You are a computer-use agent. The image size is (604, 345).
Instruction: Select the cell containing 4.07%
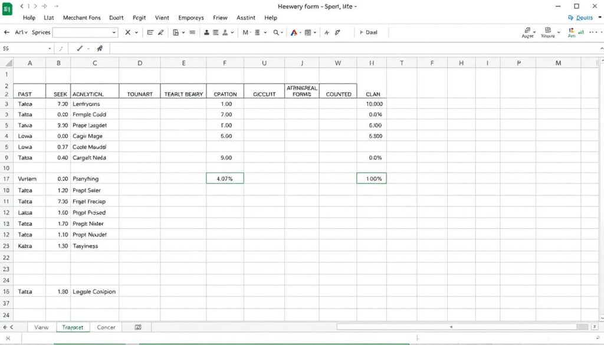point(225,179)
